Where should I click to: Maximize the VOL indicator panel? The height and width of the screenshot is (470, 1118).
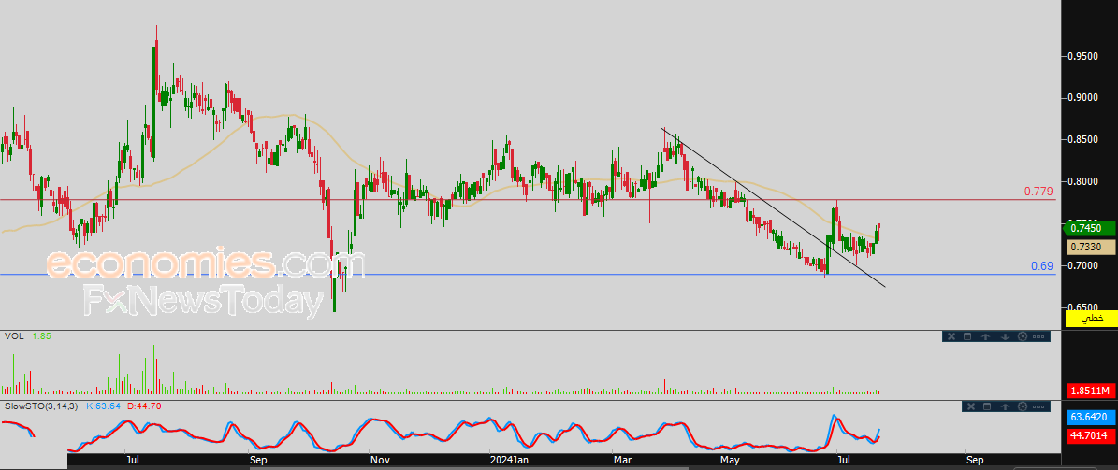967,336
